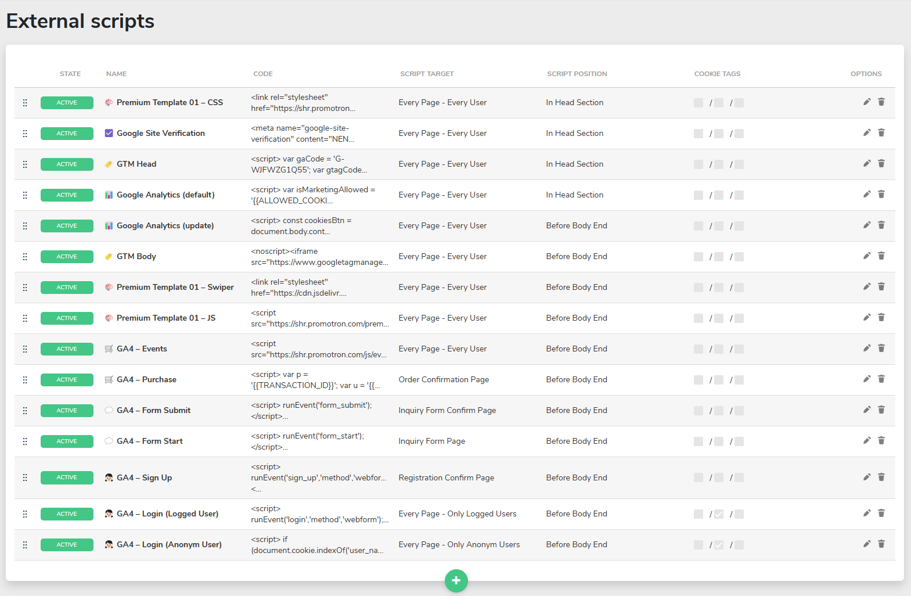Image resolution: width=911 pixels, height=596 pixels.
Task: Click 'Inquiry Form Confirm Page' target cell
Action: tap(447, 410)
